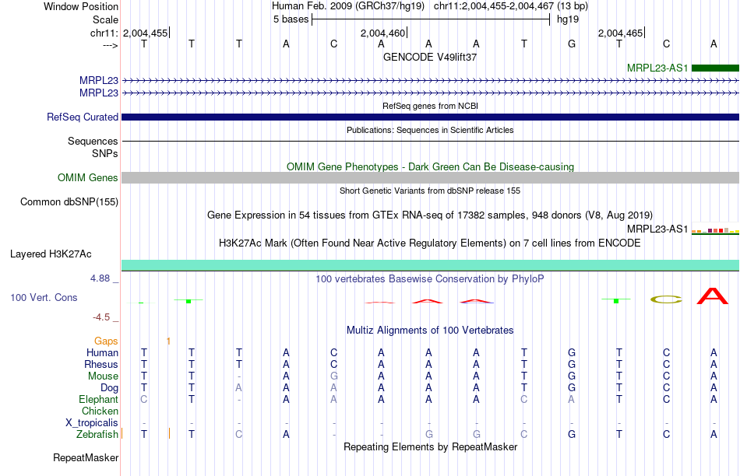Click the Scale label on the left
740x476 pixels.
coord(105,19)
